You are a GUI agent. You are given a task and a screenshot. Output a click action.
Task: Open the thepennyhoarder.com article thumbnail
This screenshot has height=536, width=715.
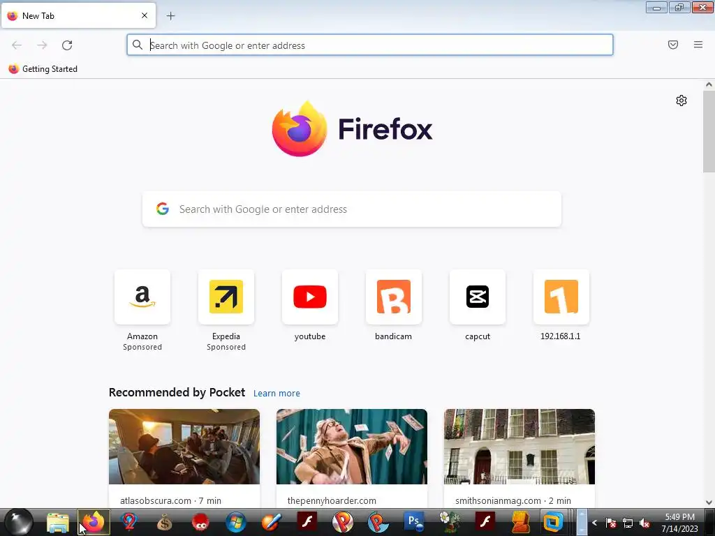[x=352, y=447]
